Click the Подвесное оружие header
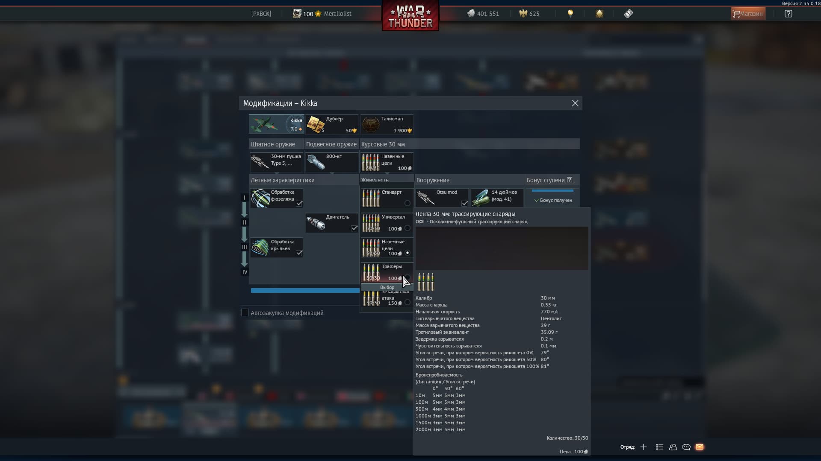The image size is (821, 461). 331,144
